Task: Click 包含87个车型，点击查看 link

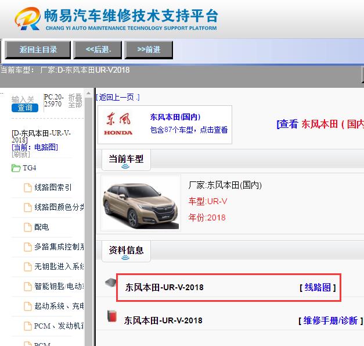Action: [x=189, y=130]
